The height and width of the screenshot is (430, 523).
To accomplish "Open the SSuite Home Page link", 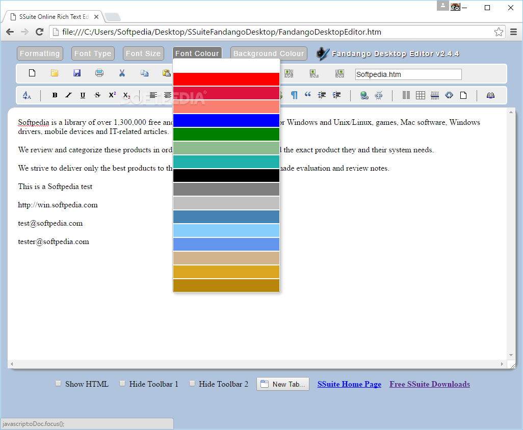I will click(x=349, y=384).
